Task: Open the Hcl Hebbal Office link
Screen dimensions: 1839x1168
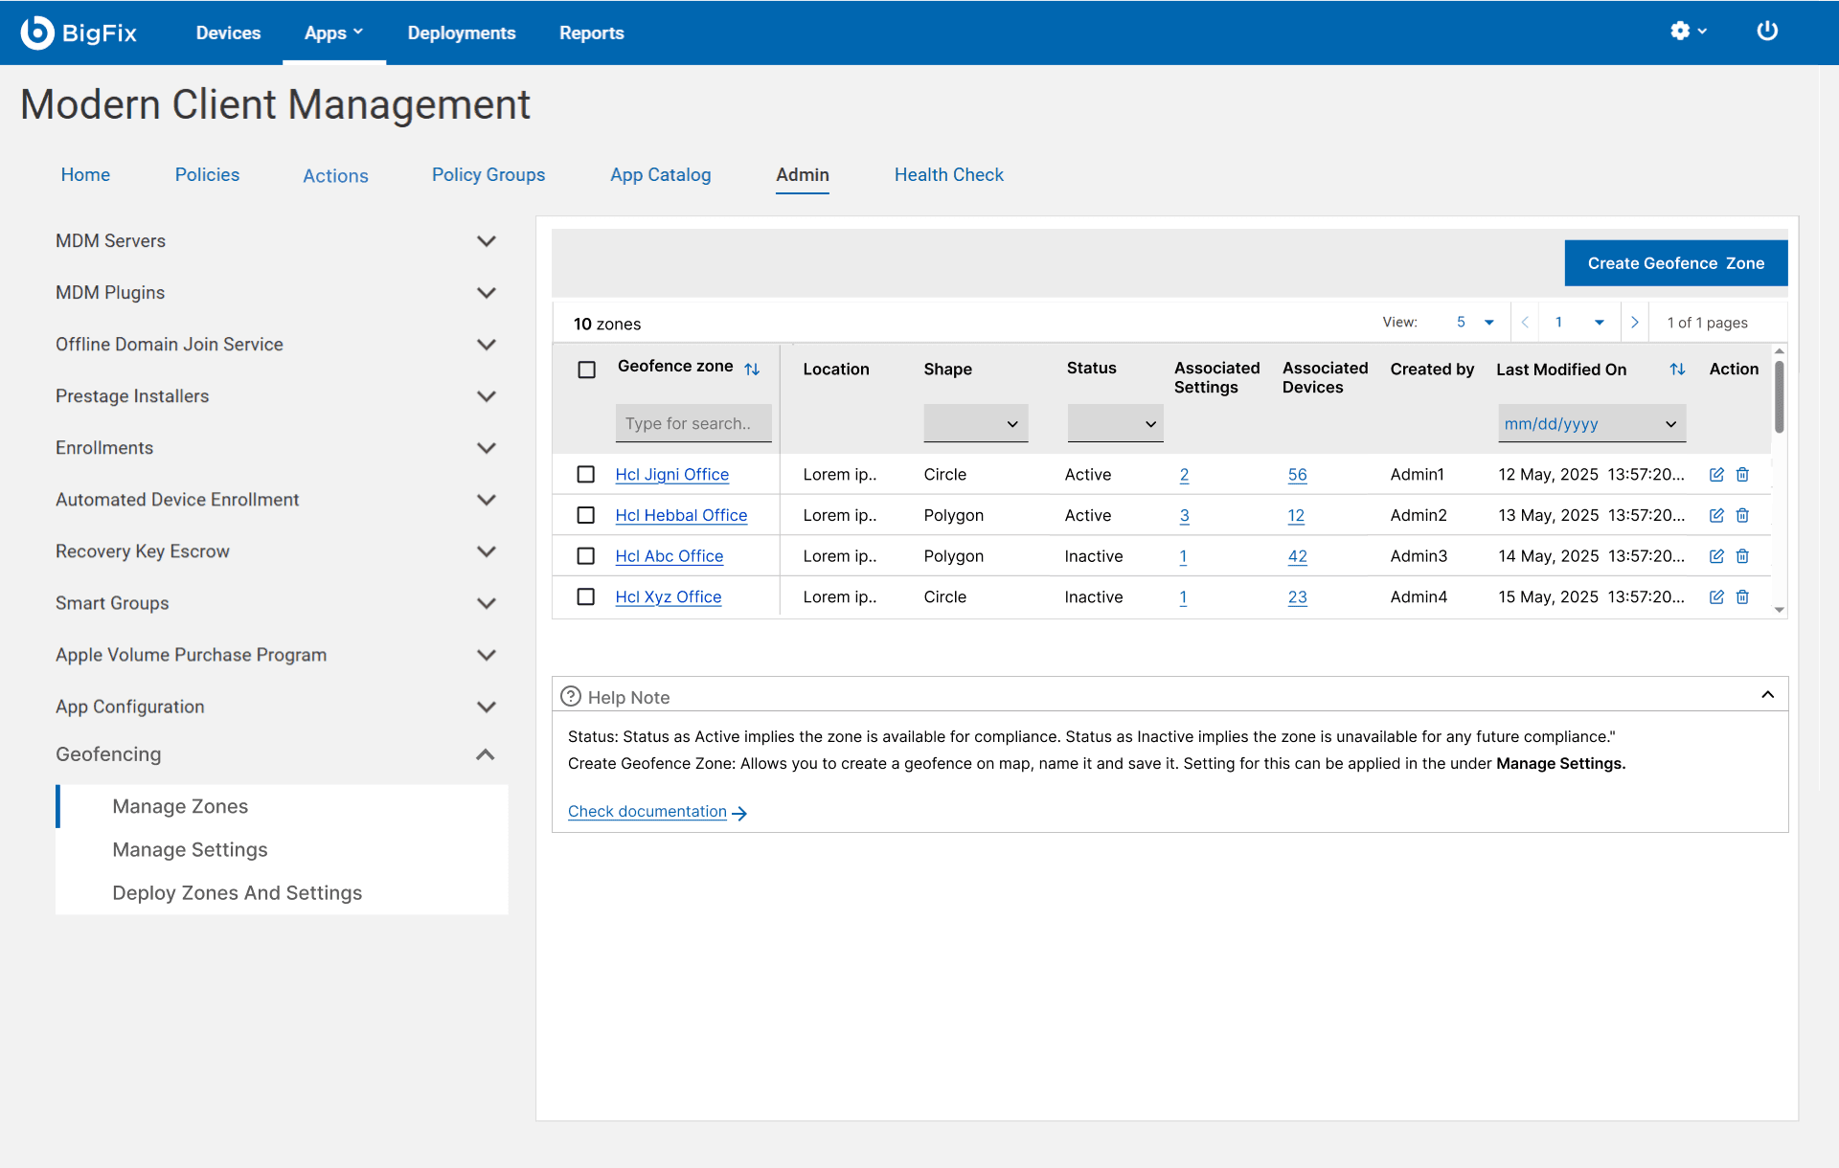Action: coord(681,515)
